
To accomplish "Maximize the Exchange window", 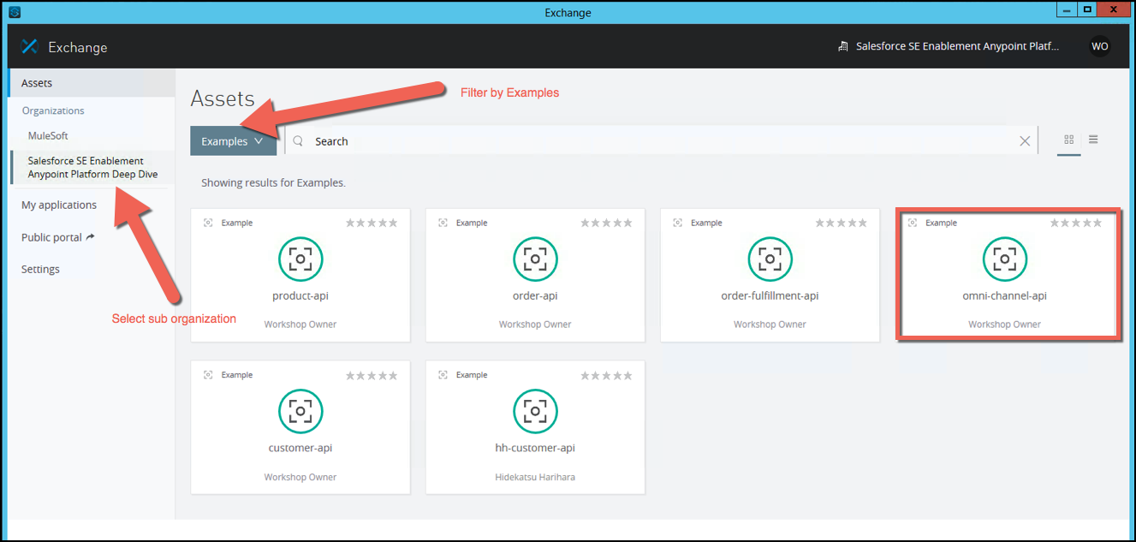I will [1087, 9].
